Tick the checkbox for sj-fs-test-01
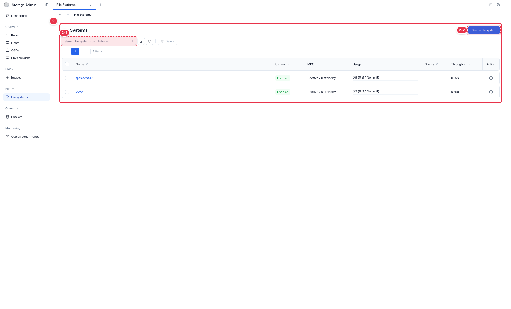This screenshot has width=511, height=309. pos(67,78)
